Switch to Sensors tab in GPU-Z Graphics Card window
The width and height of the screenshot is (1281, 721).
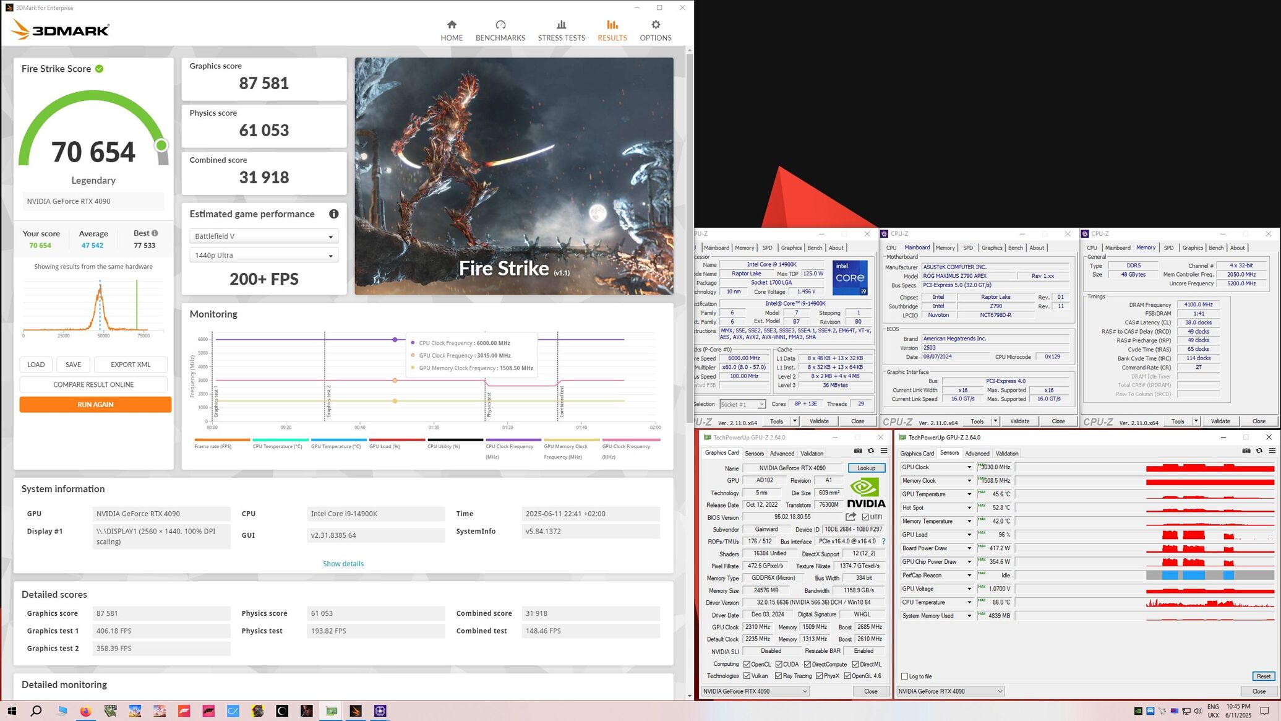[754, 454]
